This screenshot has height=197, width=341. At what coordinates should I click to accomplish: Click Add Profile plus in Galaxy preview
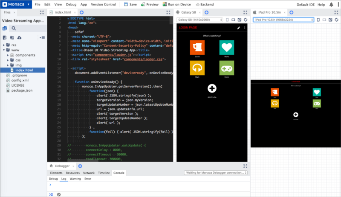[x=212, y=88]
